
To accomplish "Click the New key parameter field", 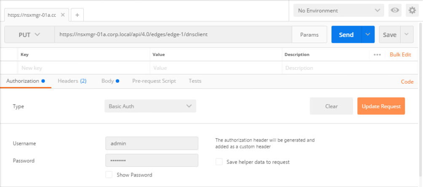I will (x=84, y=68).
